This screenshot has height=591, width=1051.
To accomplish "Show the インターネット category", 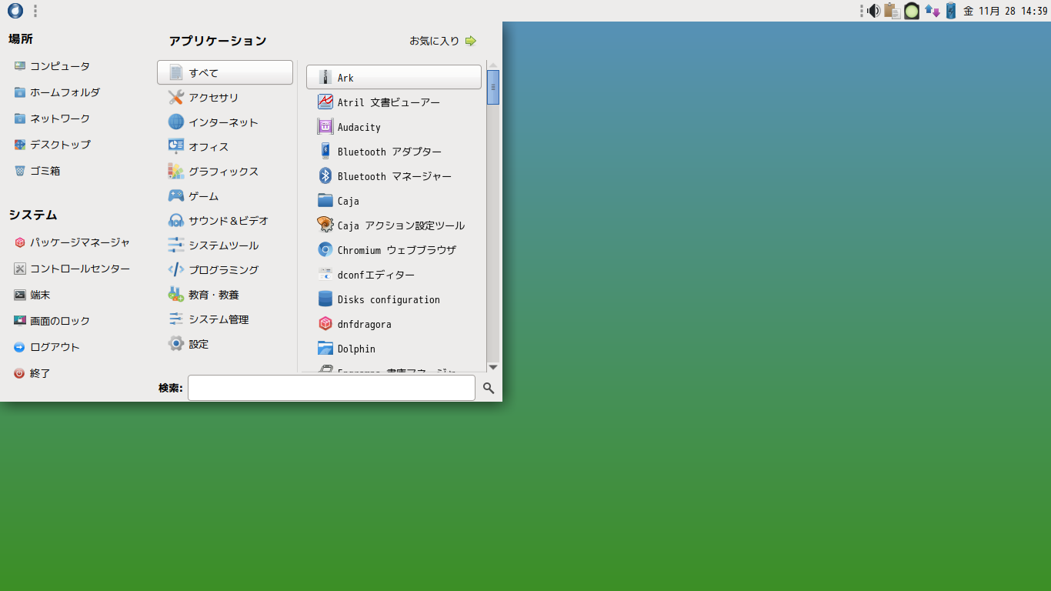I will pos(225,122).
